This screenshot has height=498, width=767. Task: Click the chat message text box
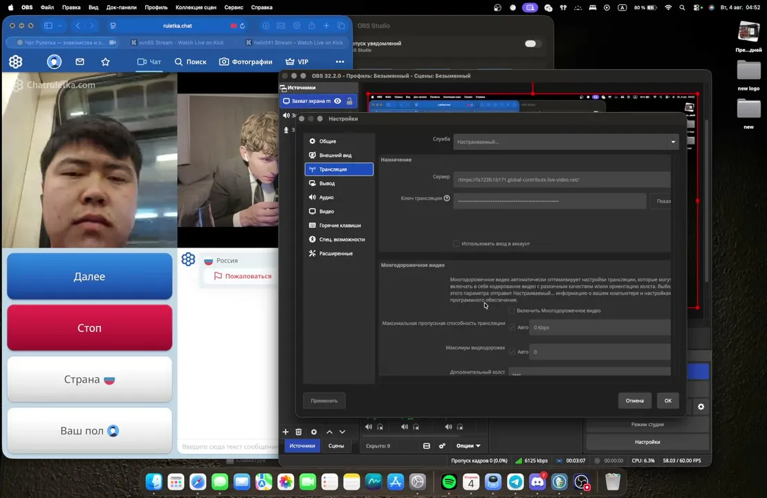pyautogui.click(x=228, y=446)
